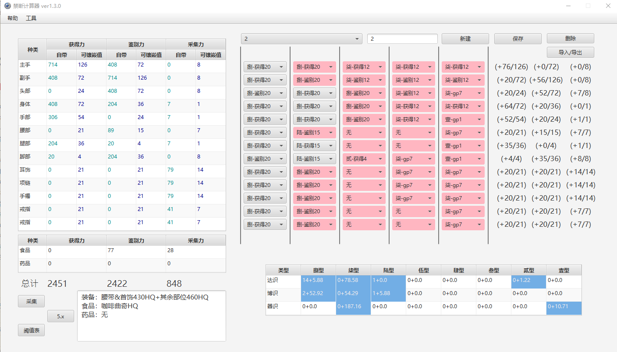Open 壹-gp1 dropdown in the (+52/54) row
Image resolution: width=617 pixels, height=352 pixels.
coord(463,119)
